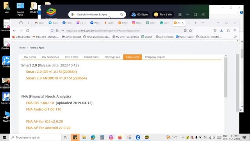Open the Firefox hamburger application menu
Image resolution: width=250 pixels, height=141 pixels.
[x=235, y=31]
